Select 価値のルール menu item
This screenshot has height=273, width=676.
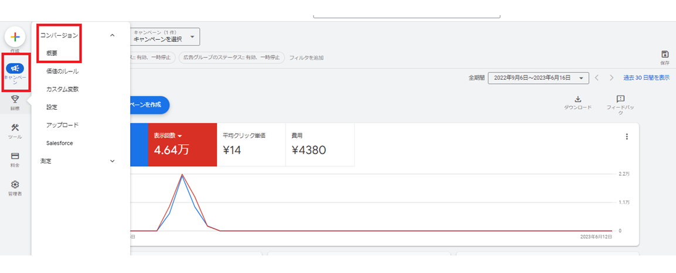[x=62, y=71]
